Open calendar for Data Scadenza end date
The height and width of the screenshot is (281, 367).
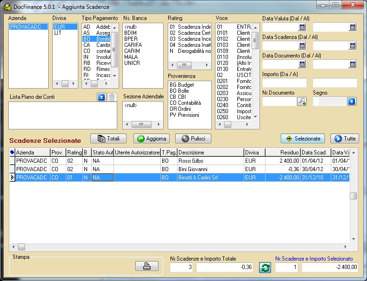pos(352,46)
